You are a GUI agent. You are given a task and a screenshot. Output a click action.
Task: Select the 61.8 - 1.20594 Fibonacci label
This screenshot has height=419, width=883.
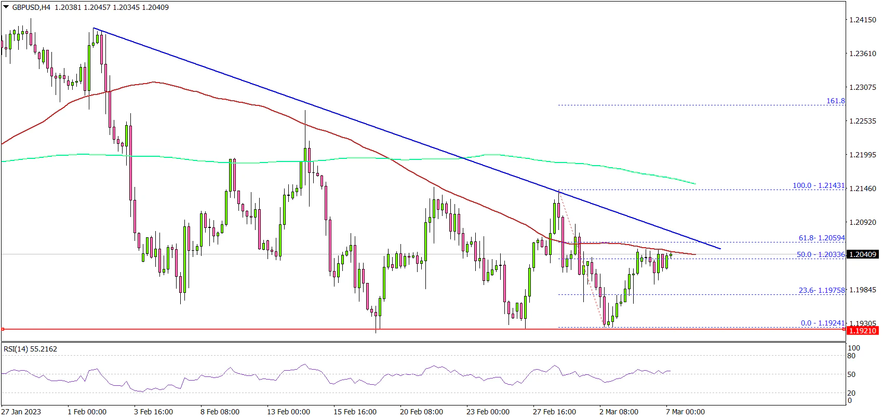pos(822,238)
